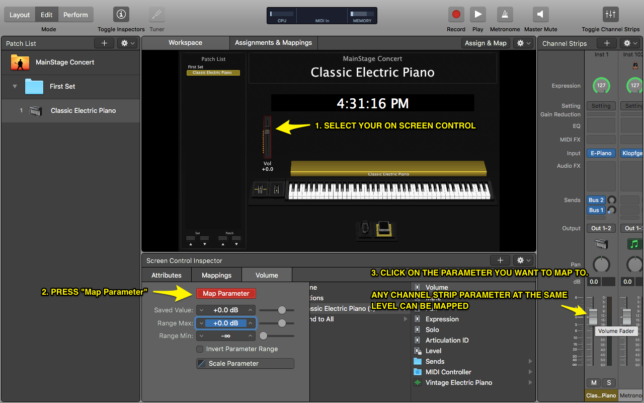Viewport: 644px width, 403px height.
Task: Enable the Metronome
Action: click(505, 15)
